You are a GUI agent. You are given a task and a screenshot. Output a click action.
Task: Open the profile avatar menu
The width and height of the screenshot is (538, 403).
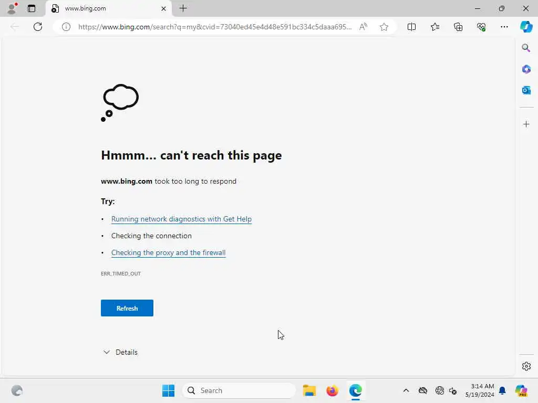12,8
